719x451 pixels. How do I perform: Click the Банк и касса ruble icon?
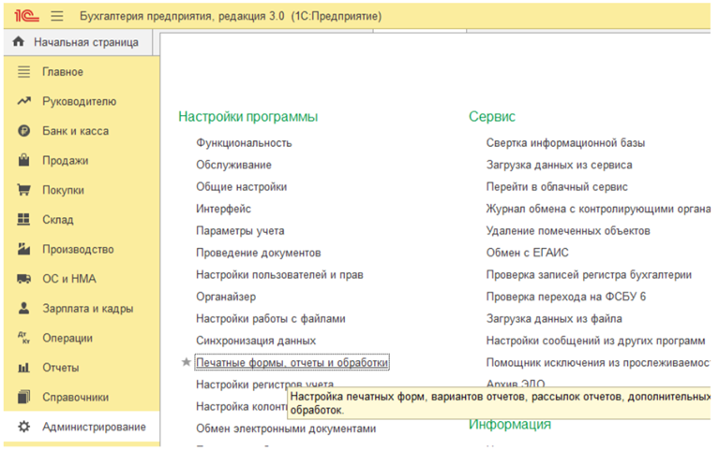(24, 131)
